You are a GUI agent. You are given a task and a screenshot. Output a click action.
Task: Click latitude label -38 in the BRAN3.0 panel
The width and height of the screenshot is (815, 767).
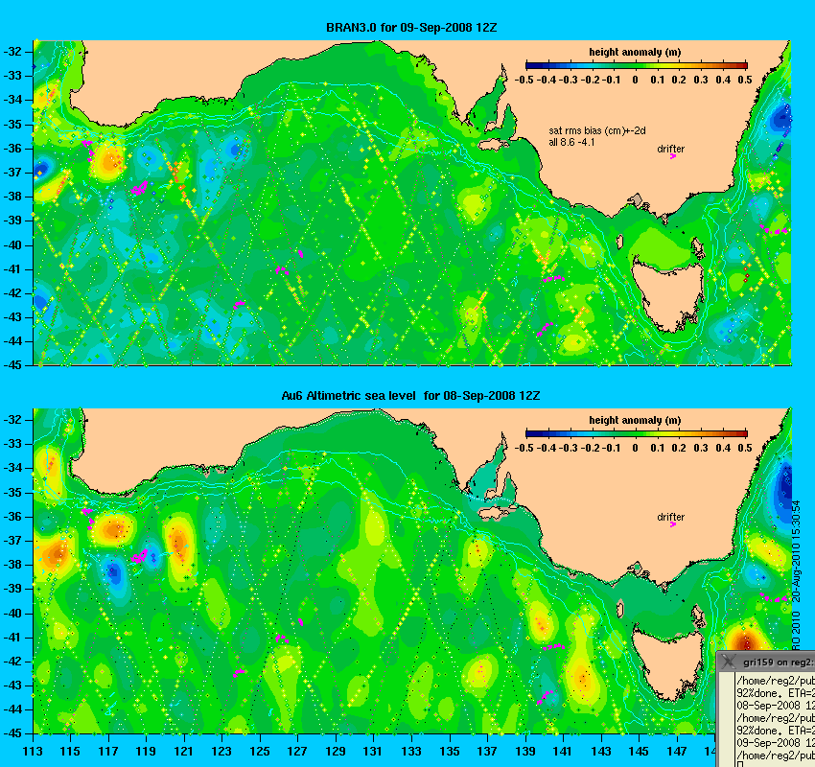coord(13,197)
